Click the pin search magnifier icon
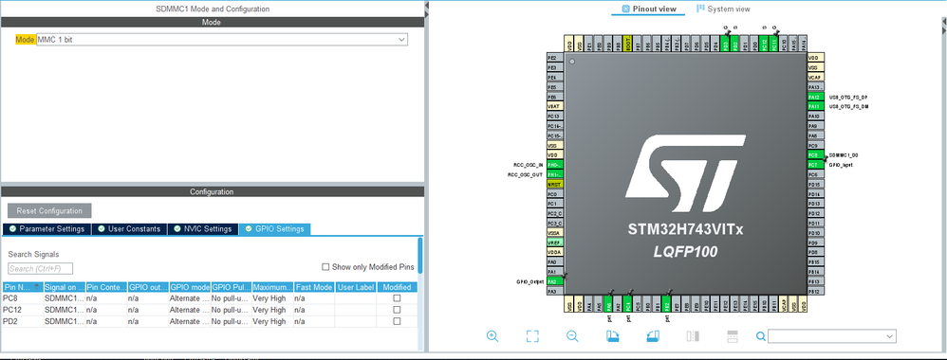The height and width of the screenshot is (360, 947). pyautogui.click(x=762, y=336)
